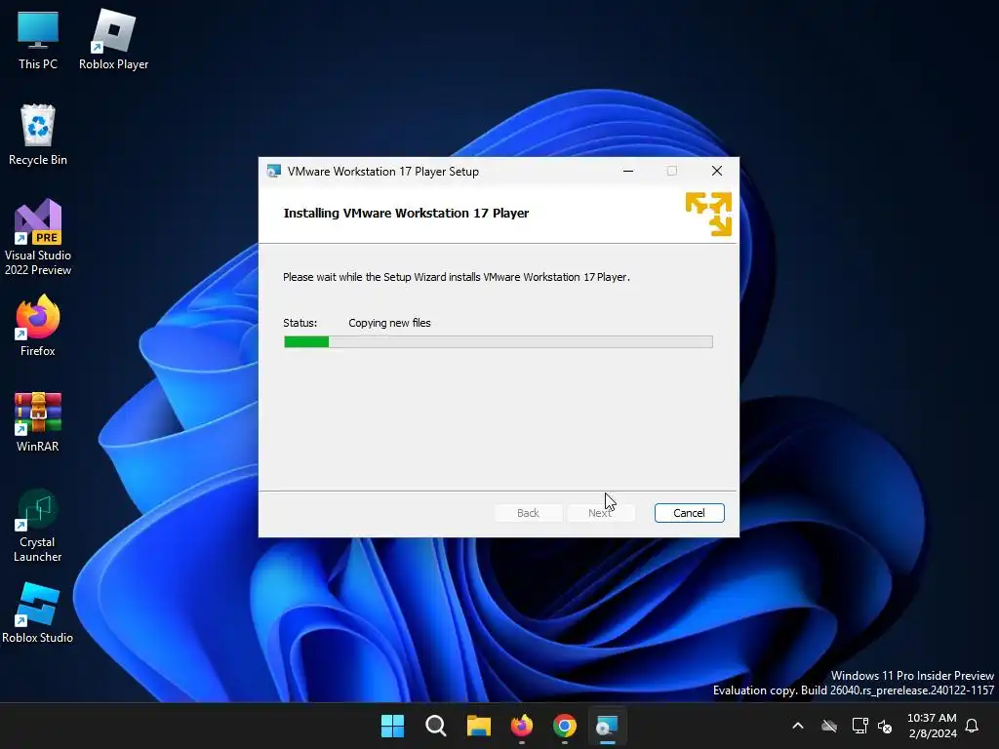Click 'Installing VMware Workstation 17 Player' heading

click(406, 214)
